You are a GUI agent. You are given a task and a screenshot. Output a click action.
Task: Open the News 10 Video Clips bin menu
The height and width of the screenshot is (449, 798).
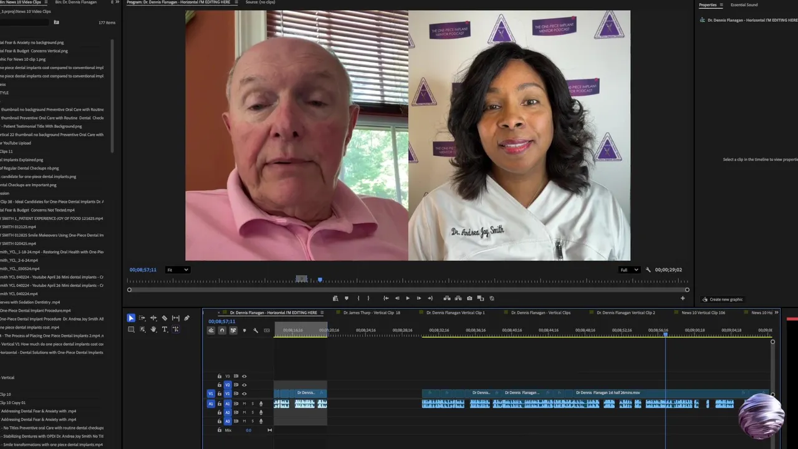point(46,2)
